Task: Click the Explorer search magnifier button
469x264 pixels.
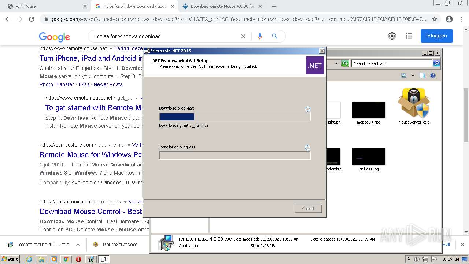Action: tap(436, 63)
